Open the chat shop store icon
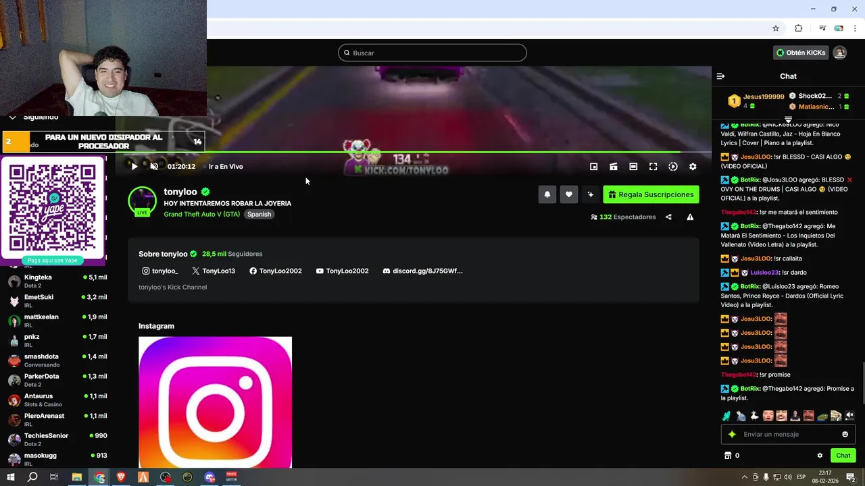This screenshot has width=865, height=486. pyautogui.click(x=728, y=456)
